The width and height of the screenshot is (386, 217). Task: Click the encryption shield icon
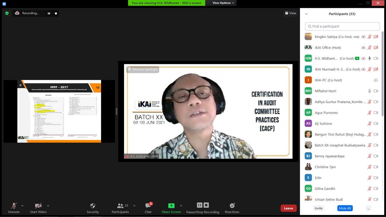[7, 13]
